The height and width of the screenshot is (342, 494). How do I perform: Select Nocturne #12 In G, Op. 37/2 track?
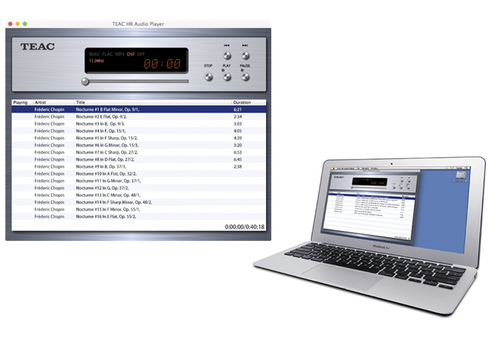click(139, 188)
